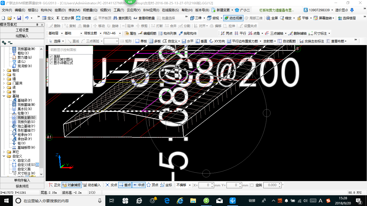Click the undo arrow icon
Viewport: 367px width, 206px height.
pyautogui.click(x=27, y=18)
